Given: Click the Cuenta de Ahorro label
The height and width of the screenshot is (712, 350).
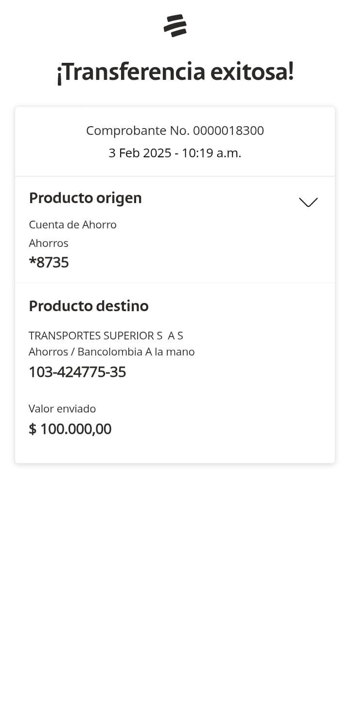Looking at the screenshot, I should 73,225.
